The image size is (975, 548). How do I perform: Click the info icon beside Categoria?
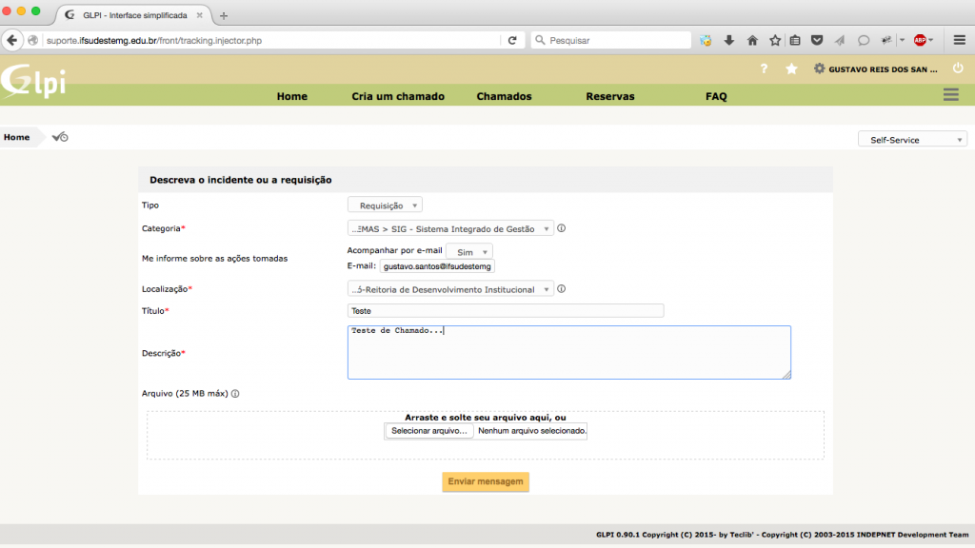coord(562,228)
